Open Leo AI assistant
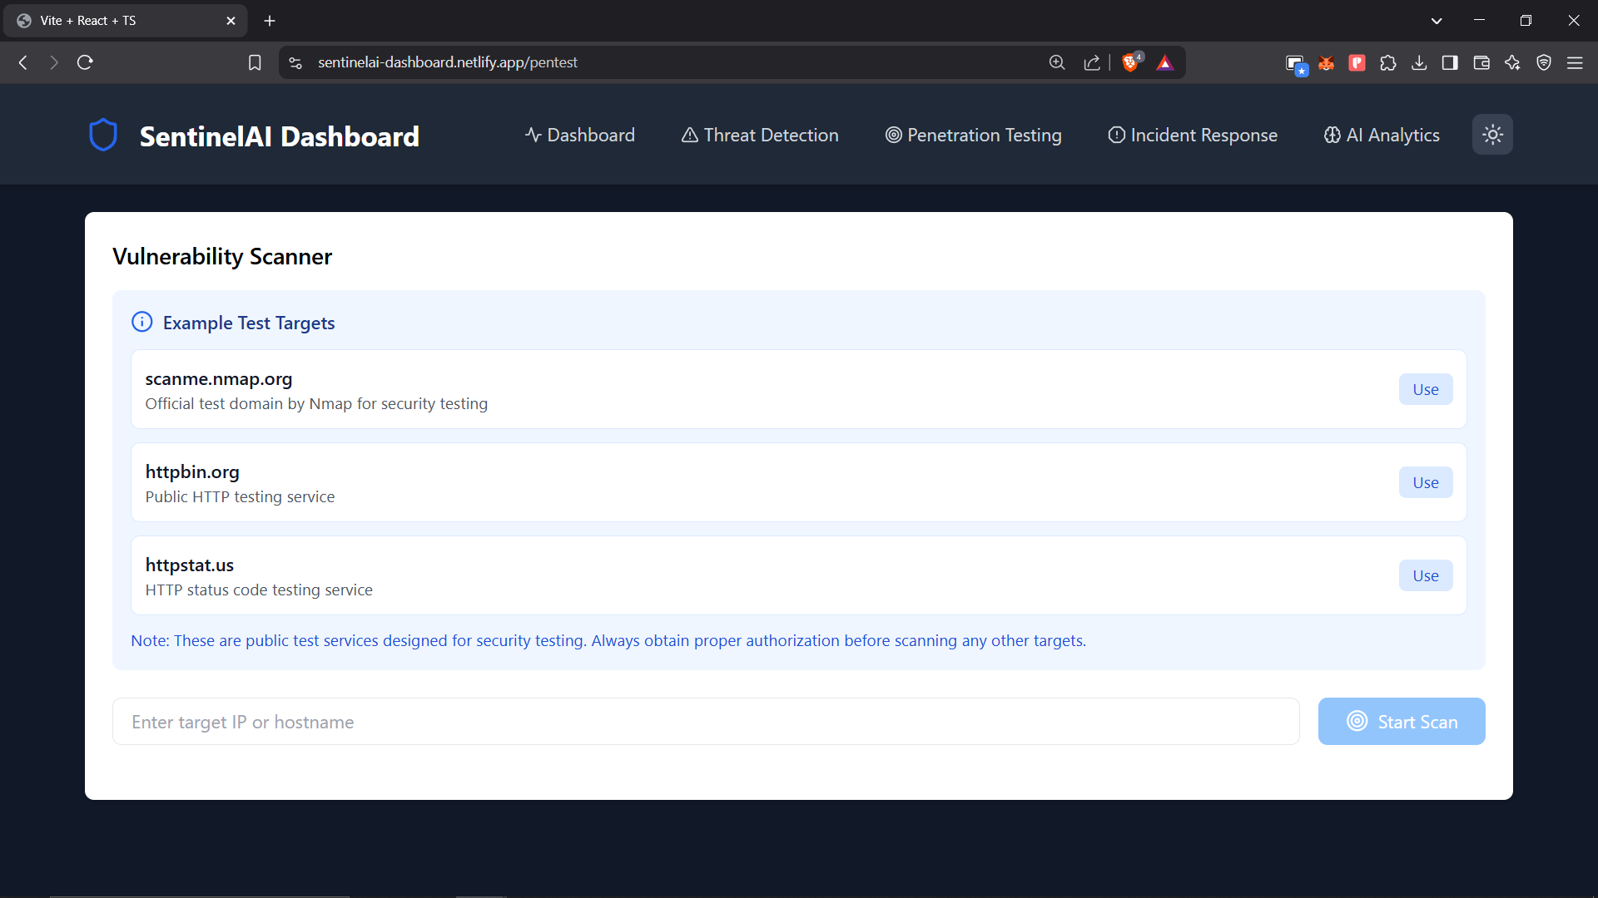 (1512, 62)
